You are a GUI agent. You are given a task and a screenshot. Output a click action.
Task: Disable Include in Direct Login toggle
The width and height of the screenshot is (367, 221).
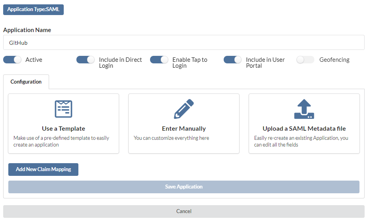pos(86,60)
